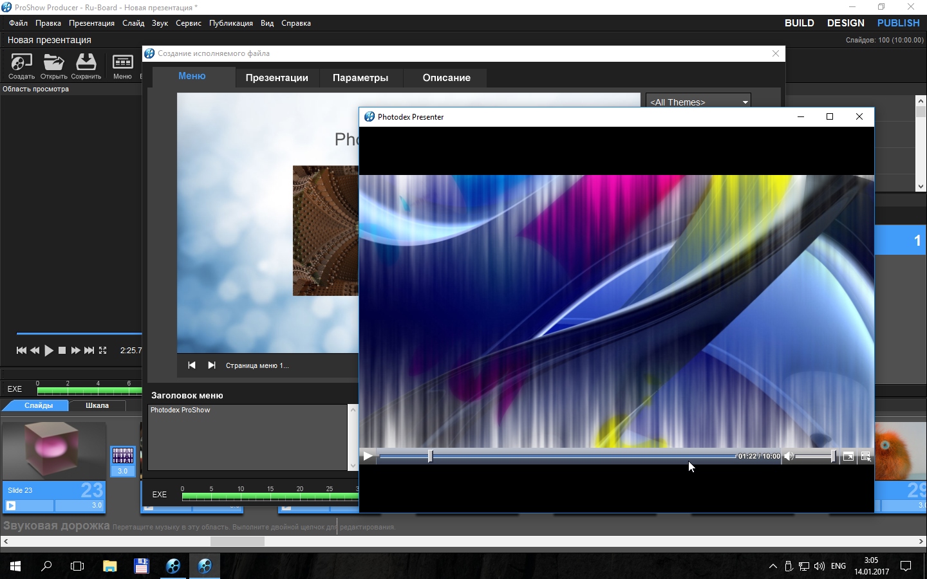Switch to Параметры tab

pos(360,78)
